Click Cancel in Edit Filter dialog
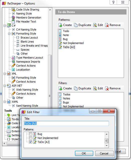The height and width of the screenshot is (160, 131). pyautogui.click(x=104, y=153)
